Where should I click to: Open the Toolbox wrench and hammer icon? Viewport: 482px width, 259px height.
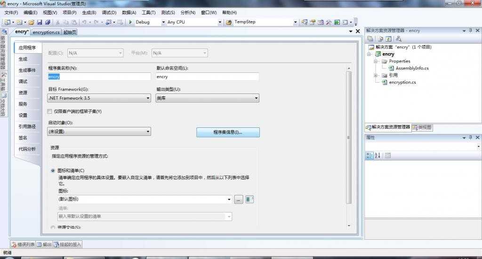329,22
